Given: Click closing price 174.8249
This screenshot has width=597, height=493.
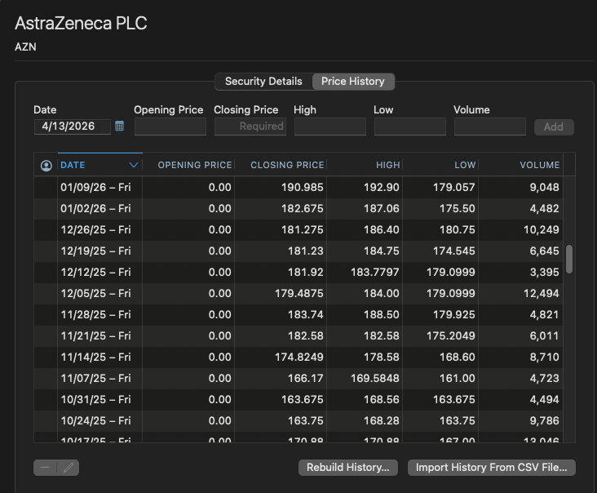Looking at the screenshot, I should pyautogui.click(x=299, y=357).
